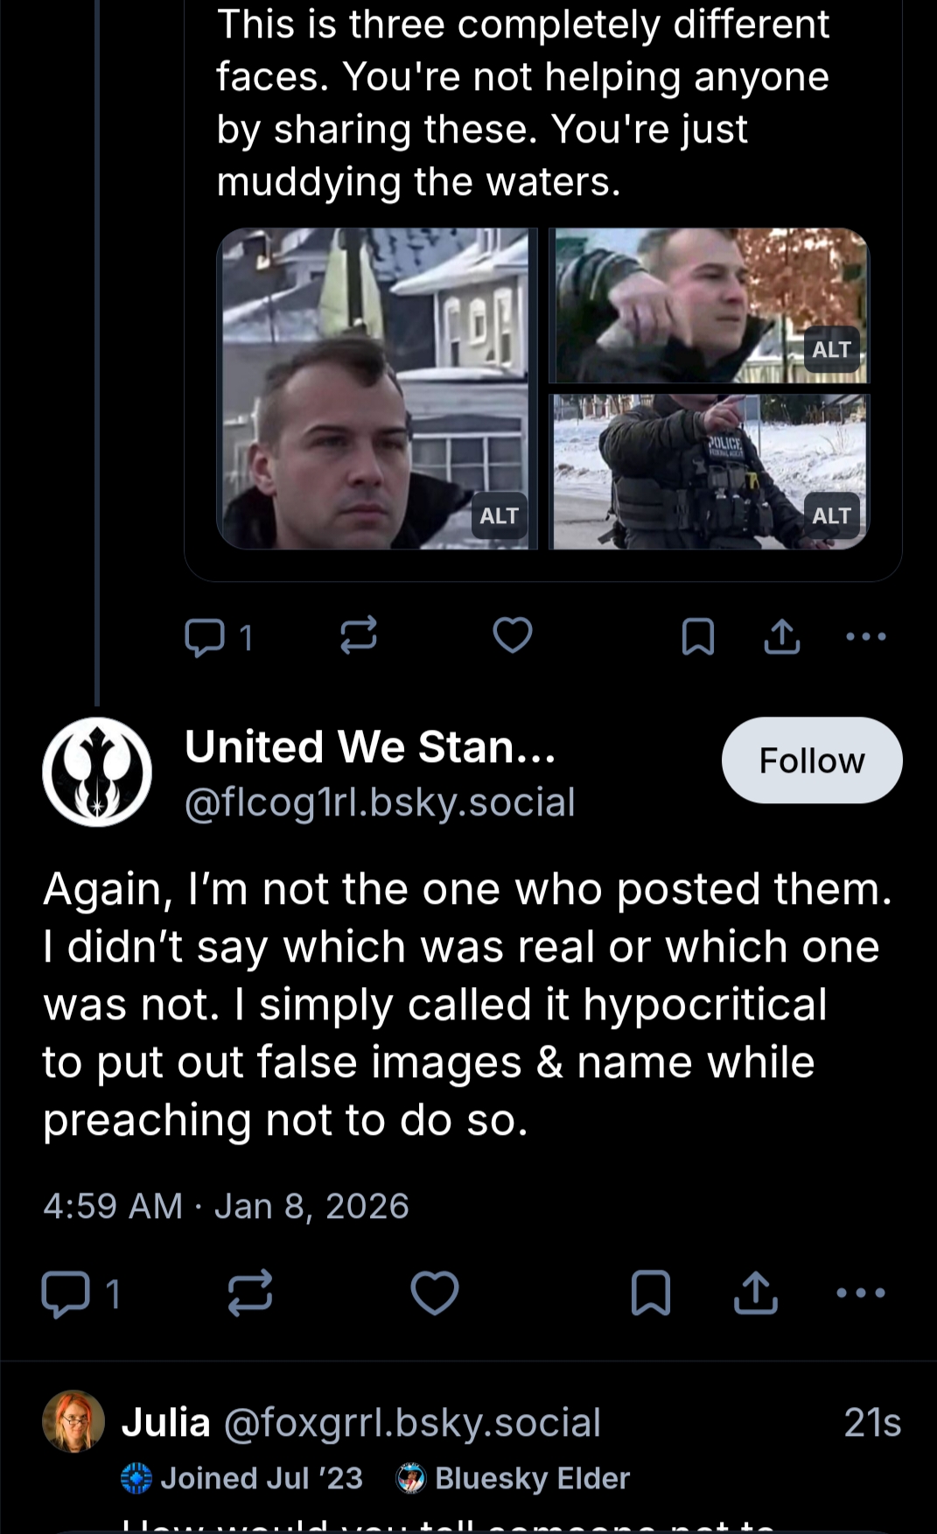
Task: Reply to the quoted parent post
Action: (205, 637)
